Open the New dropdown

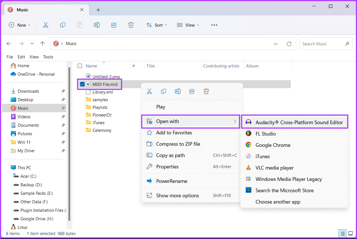coord(20,25)
